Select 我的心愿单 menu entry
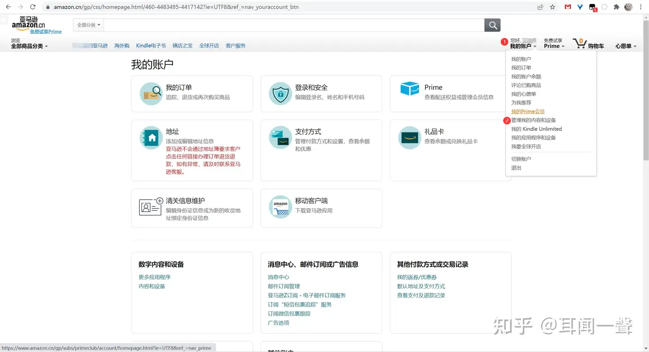This screenshot has height=352, width=649. pyautogui.click(x=524, y=94)
